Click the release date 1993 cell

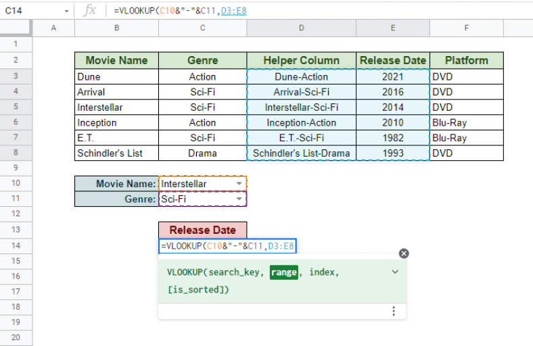(393, 153)
